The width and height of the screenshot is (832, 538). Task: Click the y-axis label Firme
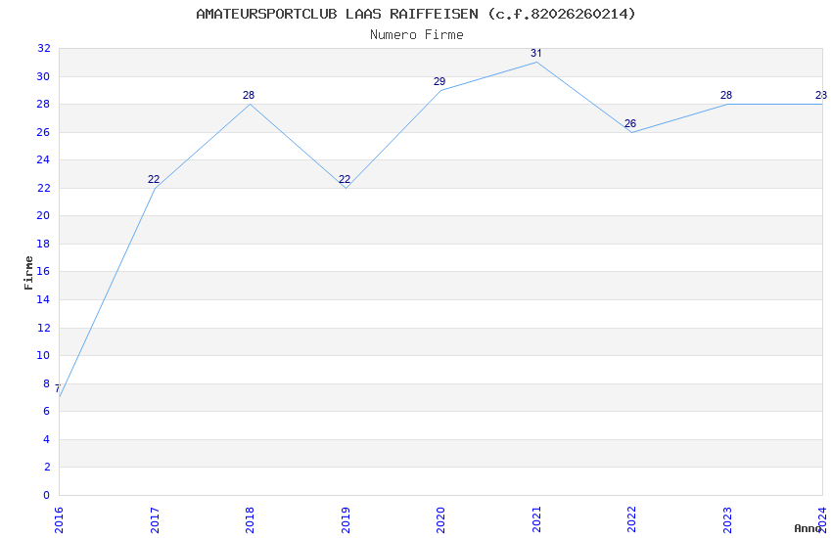[28, 273]
